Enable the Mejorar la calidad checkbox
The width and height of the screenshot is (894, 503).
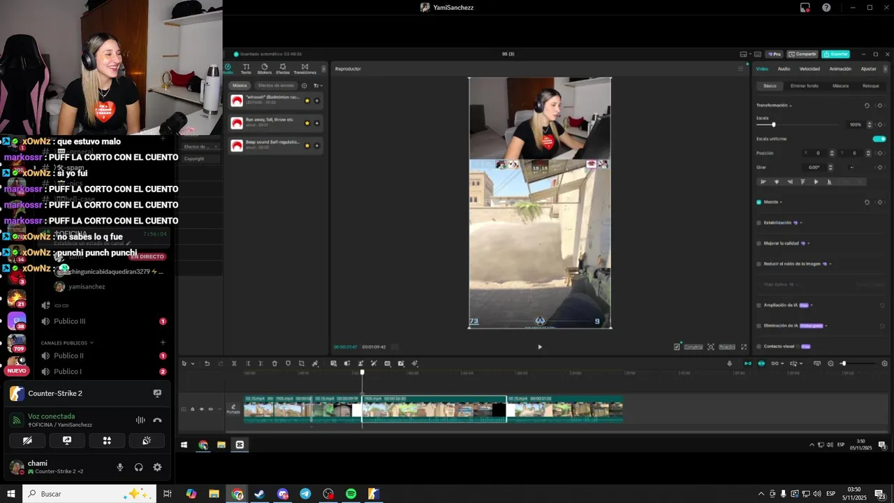point(759,243)
